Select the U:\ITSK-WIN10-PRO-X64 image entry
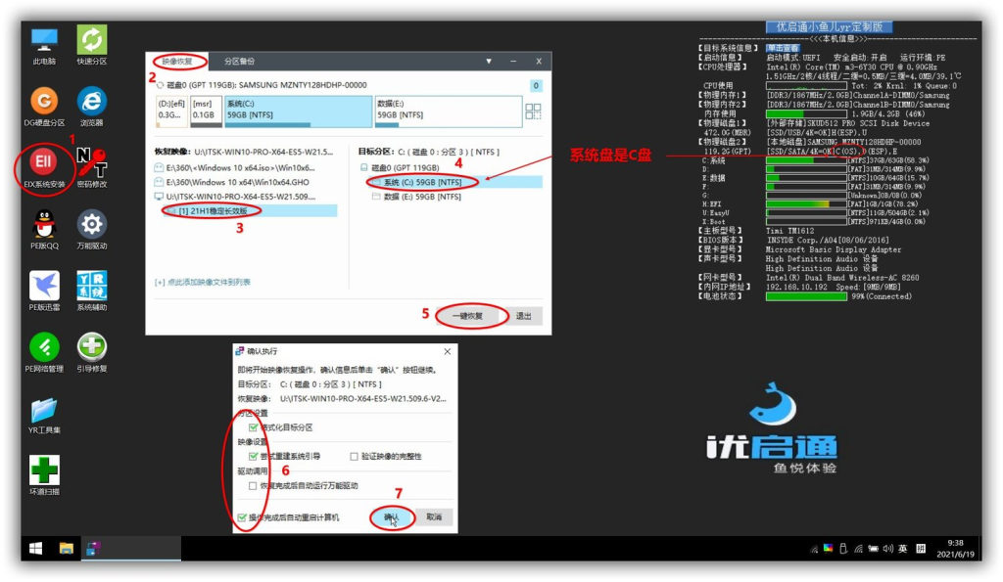This screenshot has height=582, width=1003. coord(235,197)
